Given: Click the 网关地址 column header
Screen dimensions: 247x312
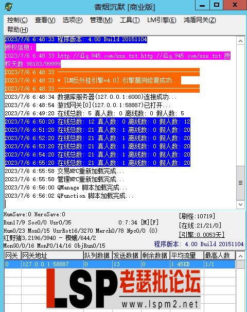Looking at the screenshot, I should (x=52, y=255).
